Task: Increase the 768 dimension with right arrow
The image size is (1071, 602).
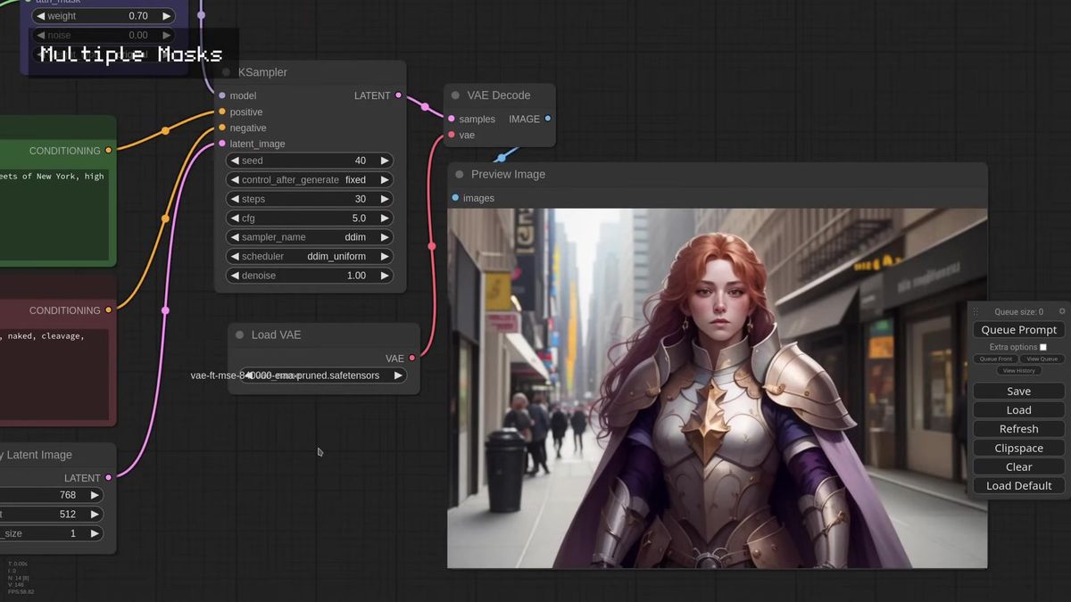Action: 95,495
